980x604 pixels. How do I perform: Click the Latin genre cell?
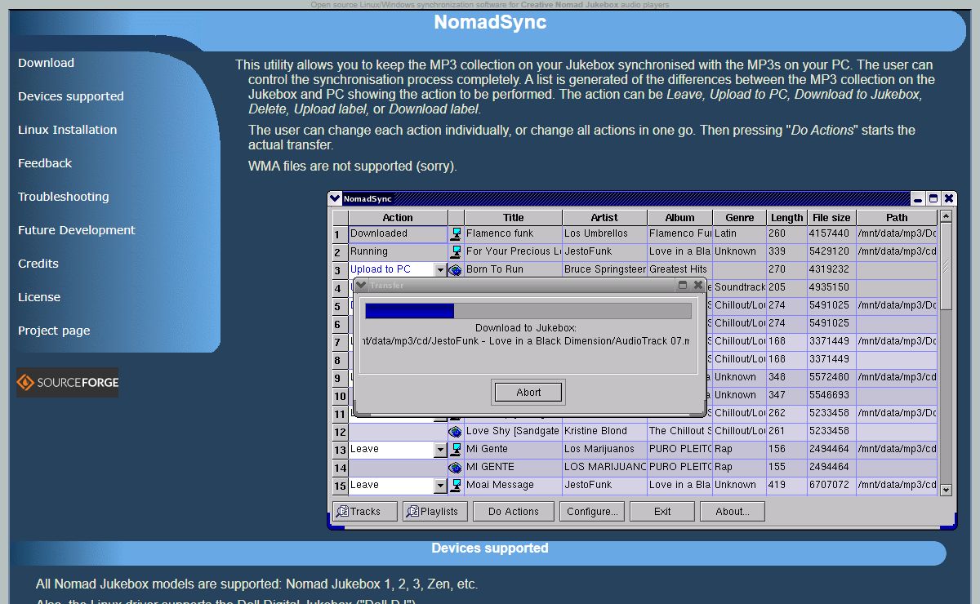(x=739, y=233)
